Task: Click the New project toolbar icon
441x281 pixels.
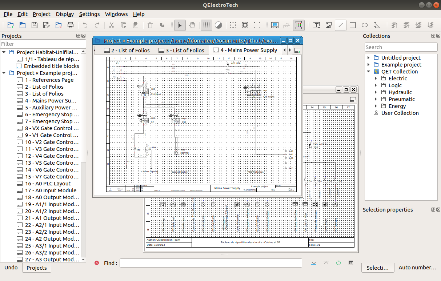Action: [11, 25]
